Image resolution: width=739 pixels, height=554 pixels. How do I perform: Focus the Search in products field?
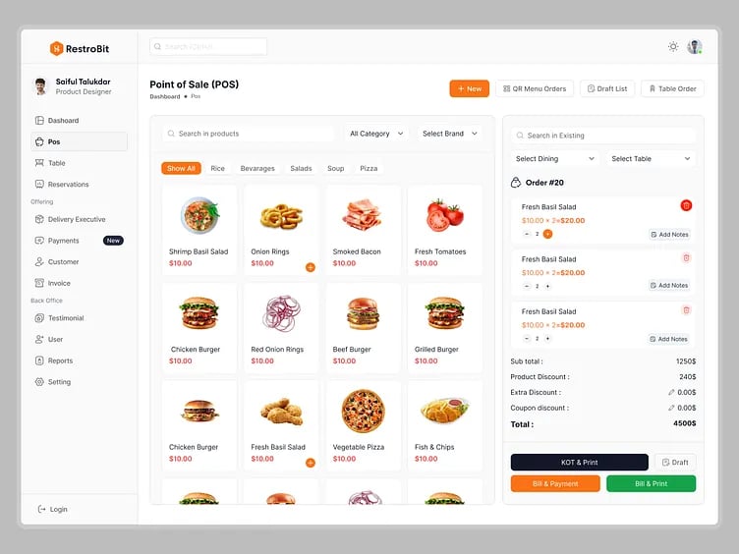pyautogui.click(x=249, y=134)
